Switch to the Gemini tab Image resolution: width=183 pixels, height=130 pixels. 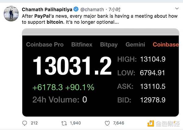(135, 45)
